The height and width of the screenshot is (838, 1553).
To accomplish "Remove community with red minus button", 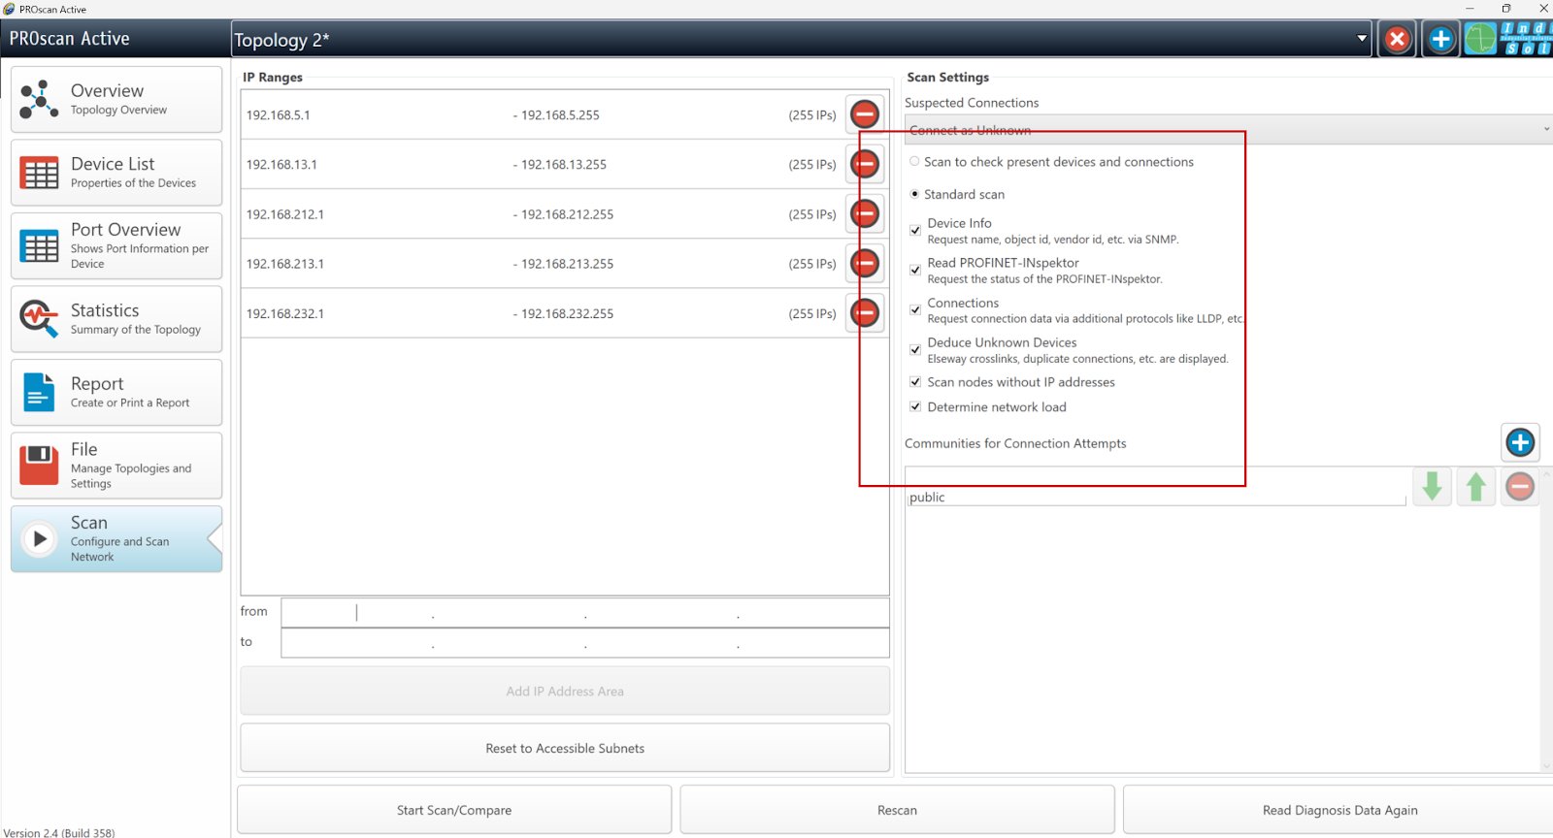I will tap(1520, 486).
